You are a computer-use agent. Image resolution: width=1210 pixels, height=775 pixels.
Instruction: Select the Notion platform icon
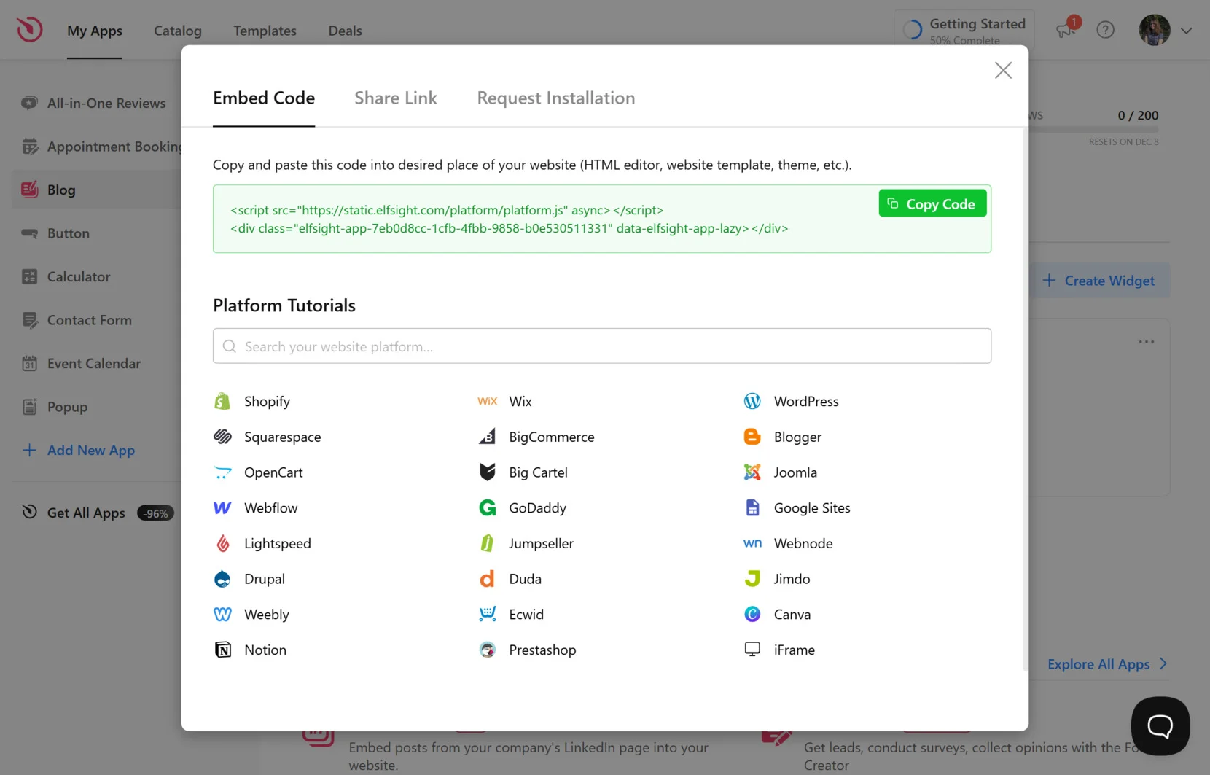coord(222,650)
